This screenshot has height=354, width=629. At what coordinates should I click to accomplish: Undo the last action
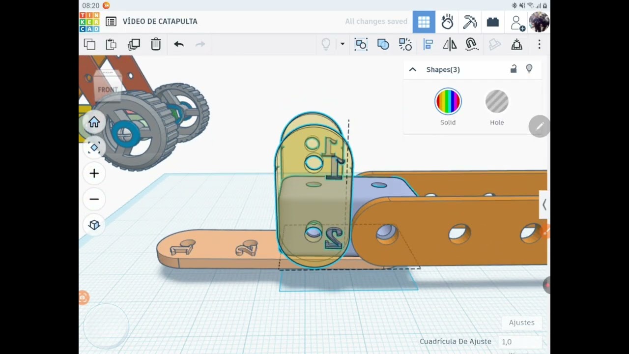point(179,44)
